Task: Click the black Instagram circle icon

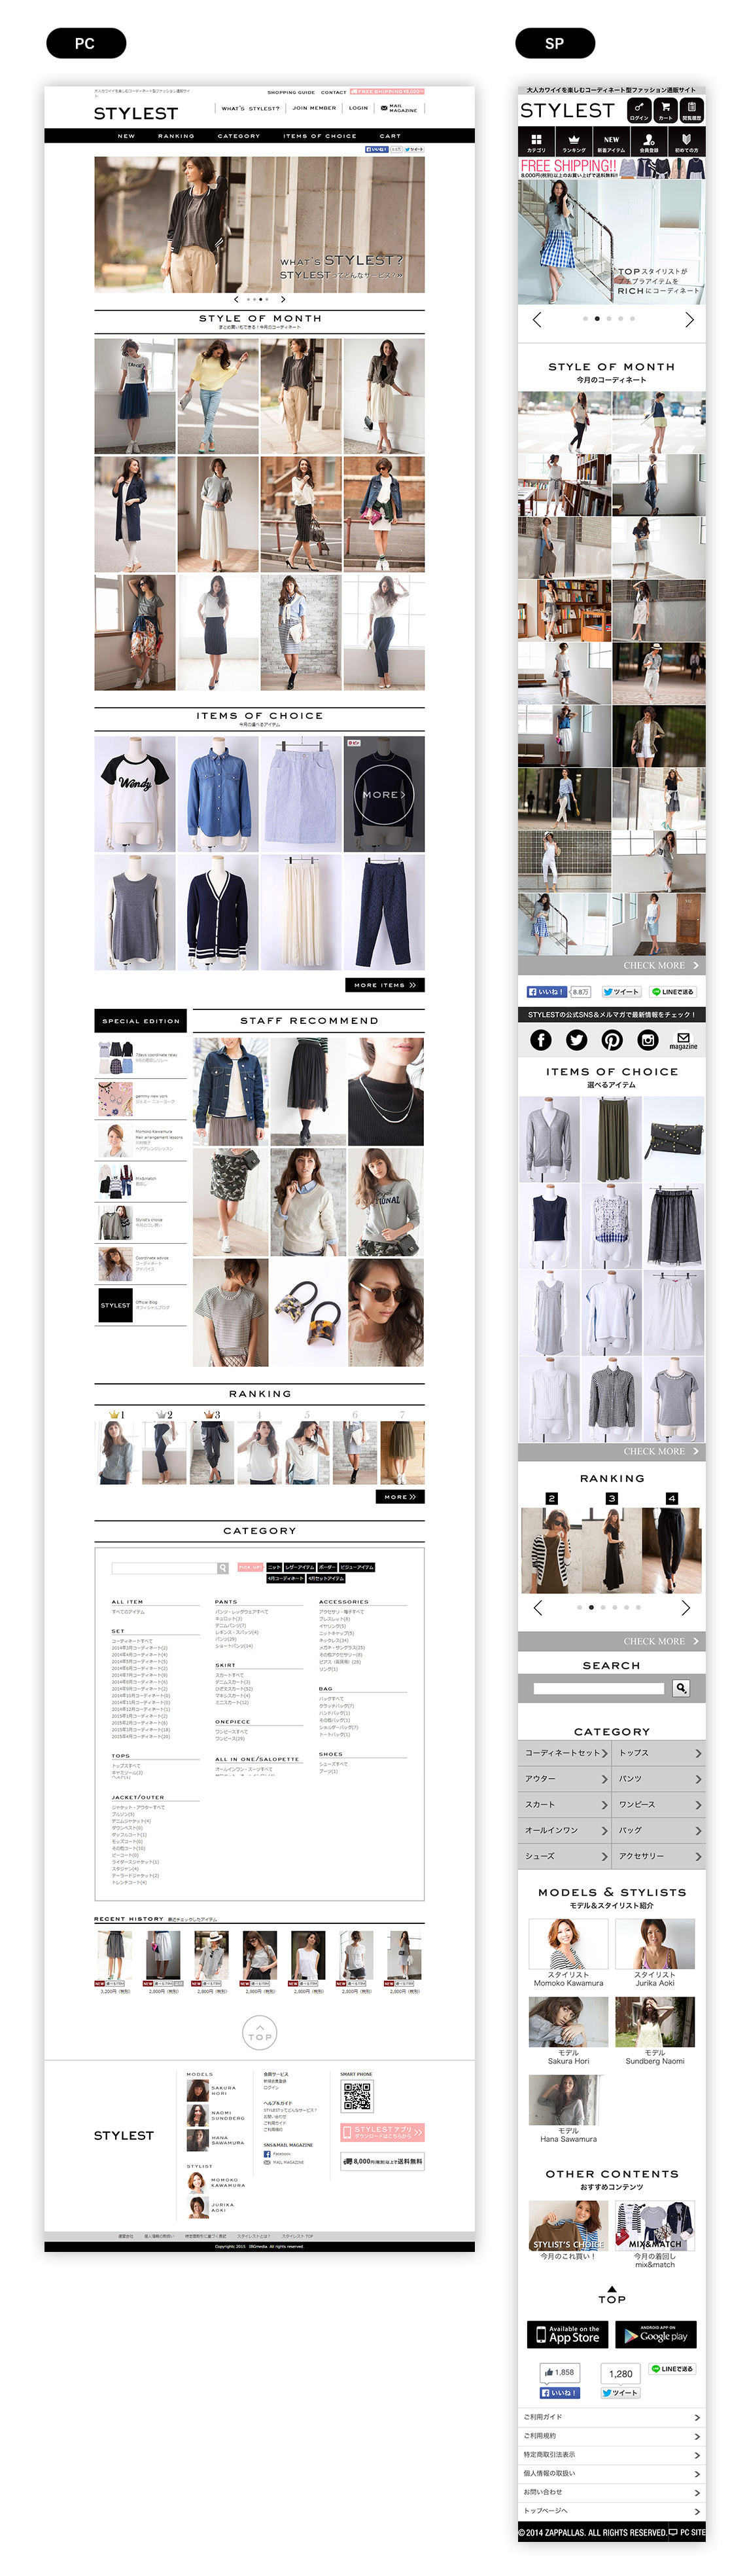Action: click(647, 1040)
